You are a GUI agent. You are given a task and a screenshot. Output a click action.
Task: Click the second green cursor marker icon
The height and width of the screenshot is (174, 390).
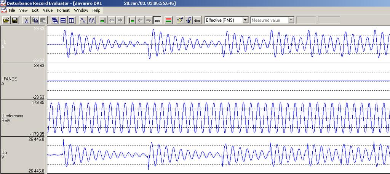132,21
